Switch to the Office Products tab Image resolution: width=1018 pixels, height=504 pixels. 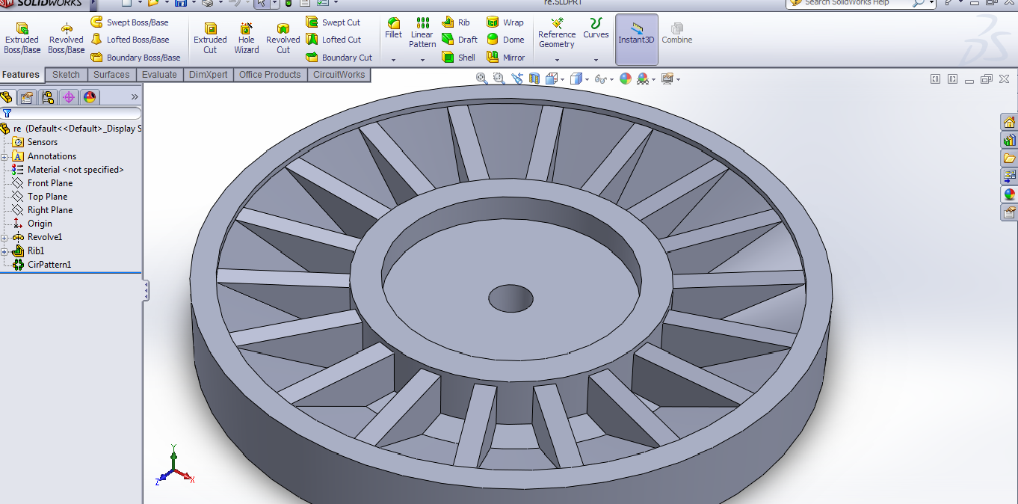pos(270,75)
